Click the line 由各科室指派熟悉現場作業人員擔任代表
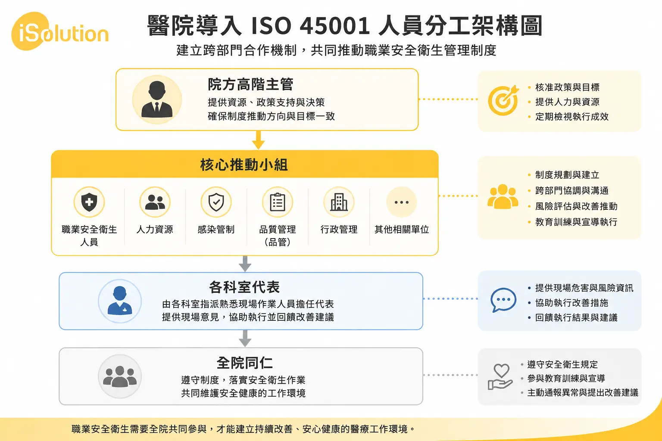This screenshot has width=662, height=441. (x=248, y=304)
